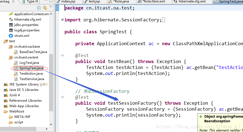The height and width of the screenshot is (132, 243).
Task: Open the index.jsp editor tab
Action: point(66,2)
